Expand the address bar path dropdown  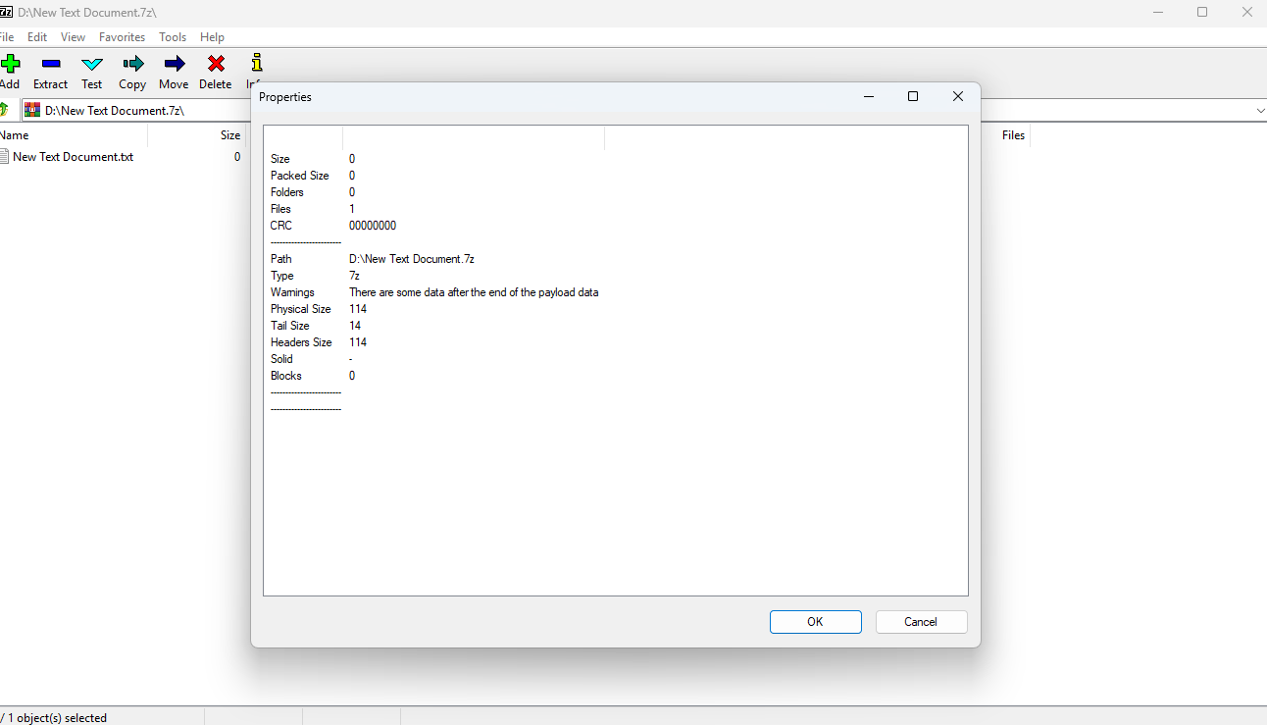click(x=1259, y=111)
